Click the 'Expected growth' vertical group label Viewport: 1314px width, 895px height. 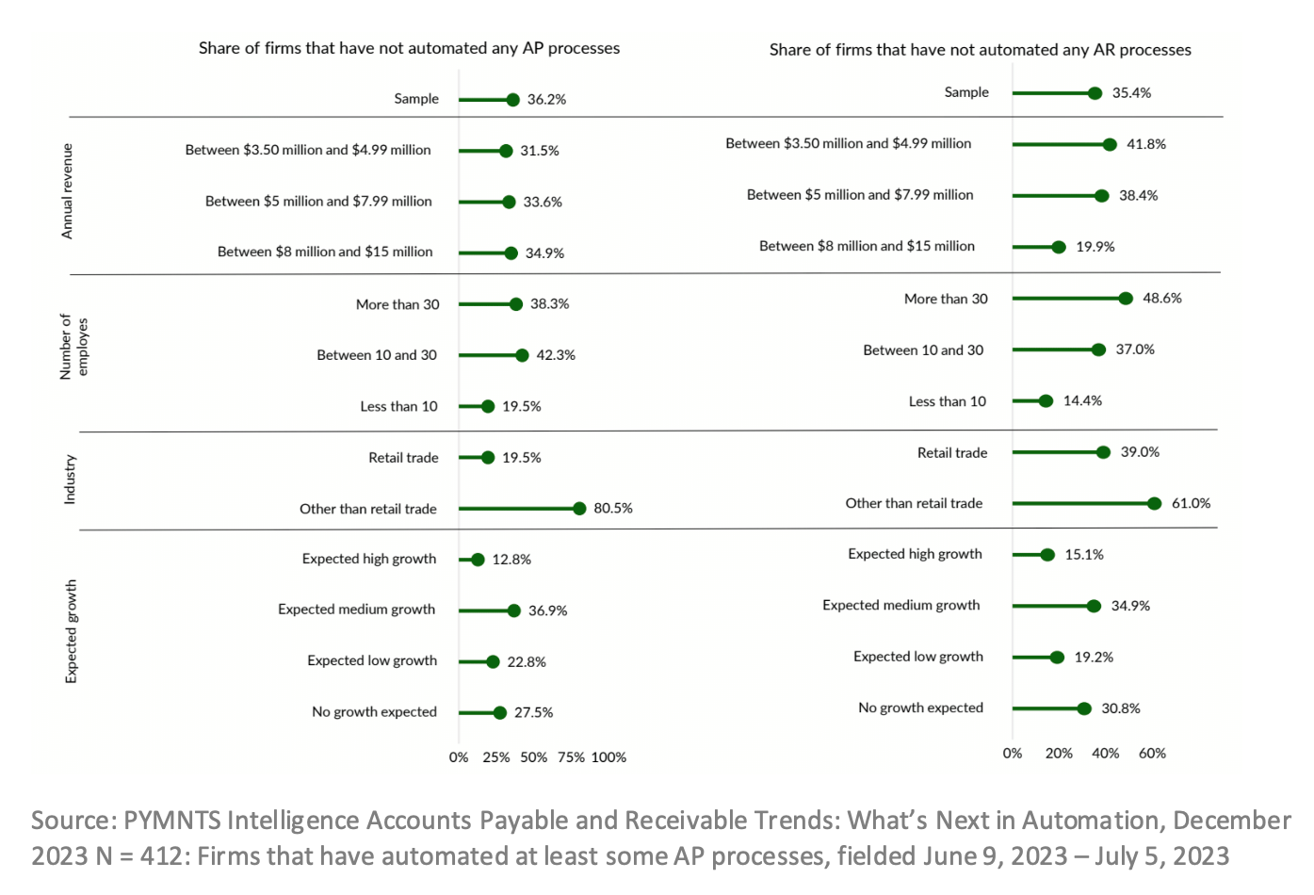71,631
